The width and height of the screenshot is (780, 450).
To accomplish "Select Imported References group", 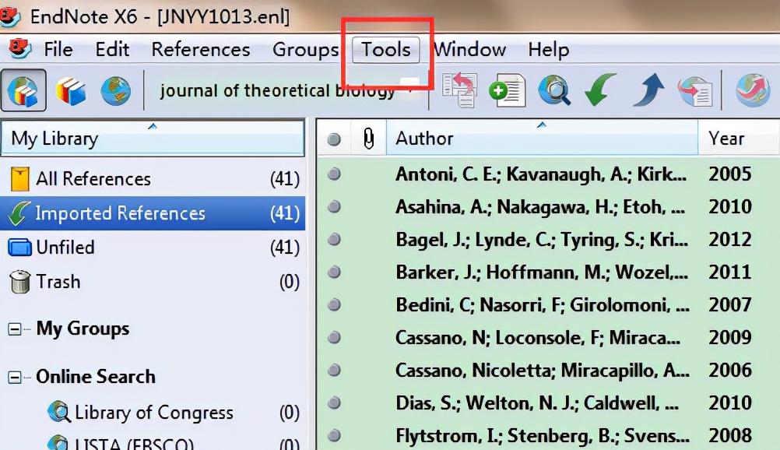I will pyautogui.click(x=153, y=213).
